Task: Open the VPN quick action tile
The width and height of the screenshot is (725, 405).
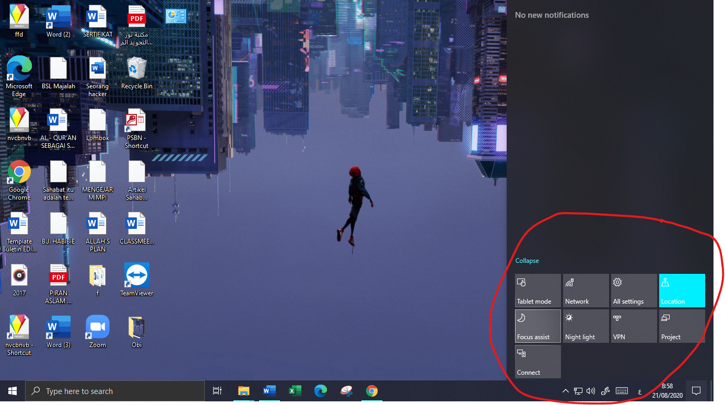Action: 634,326
